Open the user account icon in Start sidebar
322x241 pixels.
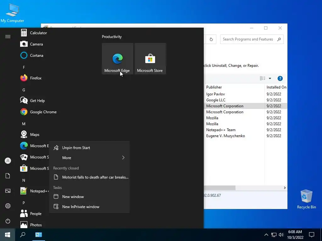8,161
